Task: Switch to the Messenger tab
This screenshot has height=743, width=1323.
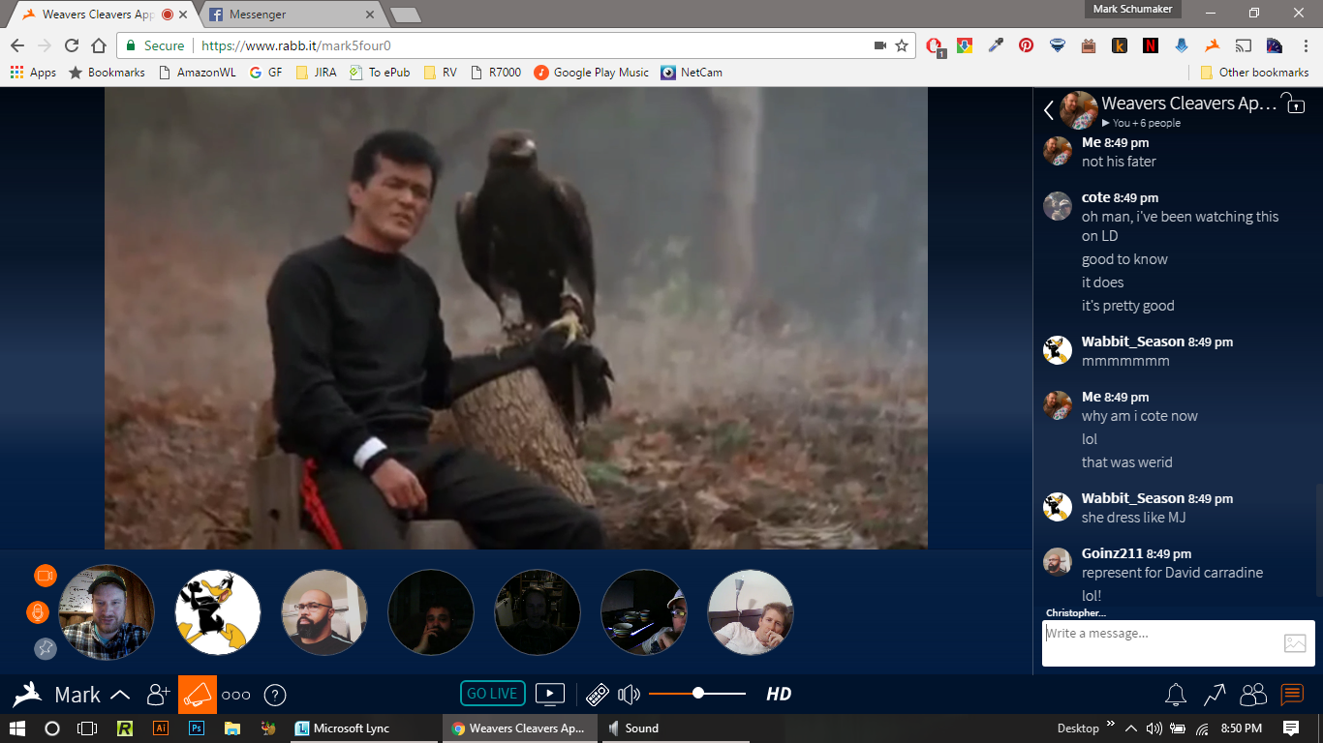Action: [x=291, y=15]
